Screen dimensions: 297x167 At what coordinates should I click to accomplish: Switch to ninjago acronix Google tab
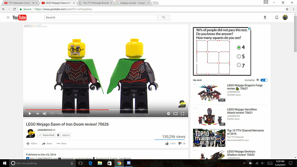133,3
